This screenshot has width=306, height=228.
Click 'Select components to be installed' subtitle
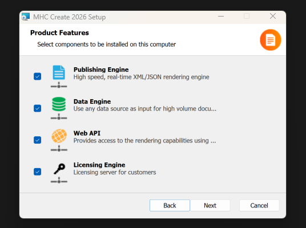tap(107, 44)
